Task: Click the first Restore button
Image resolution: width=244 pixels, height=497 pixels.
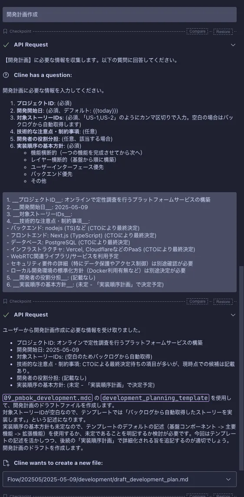Action: coord(223,31)
